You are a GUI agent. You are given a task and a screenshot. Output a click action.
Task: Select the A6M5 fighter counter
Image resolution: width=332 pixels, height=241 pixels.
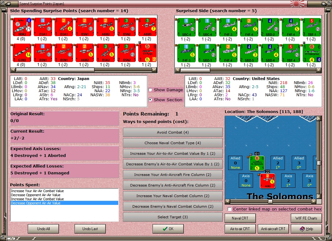148,27
